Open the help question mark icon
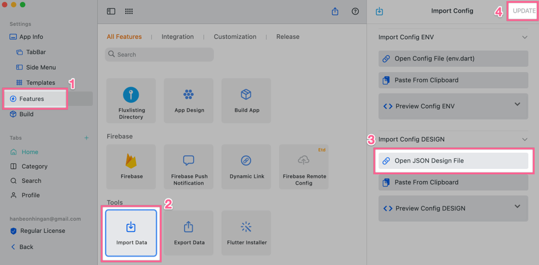The height and width of the screenshot is (265, 539). [355, 11]
